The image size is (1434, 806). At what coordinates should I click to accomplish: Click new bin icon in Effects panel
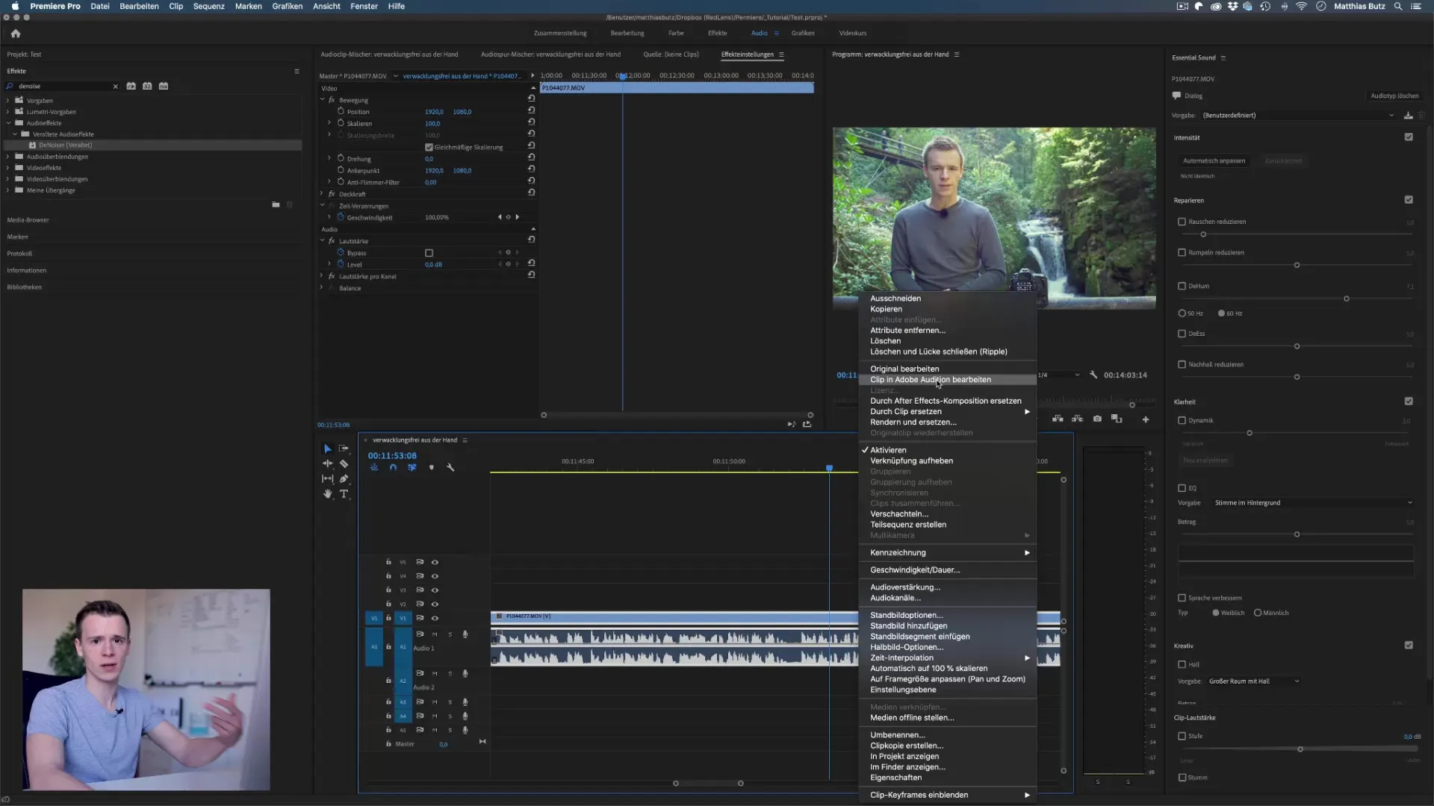276,204
